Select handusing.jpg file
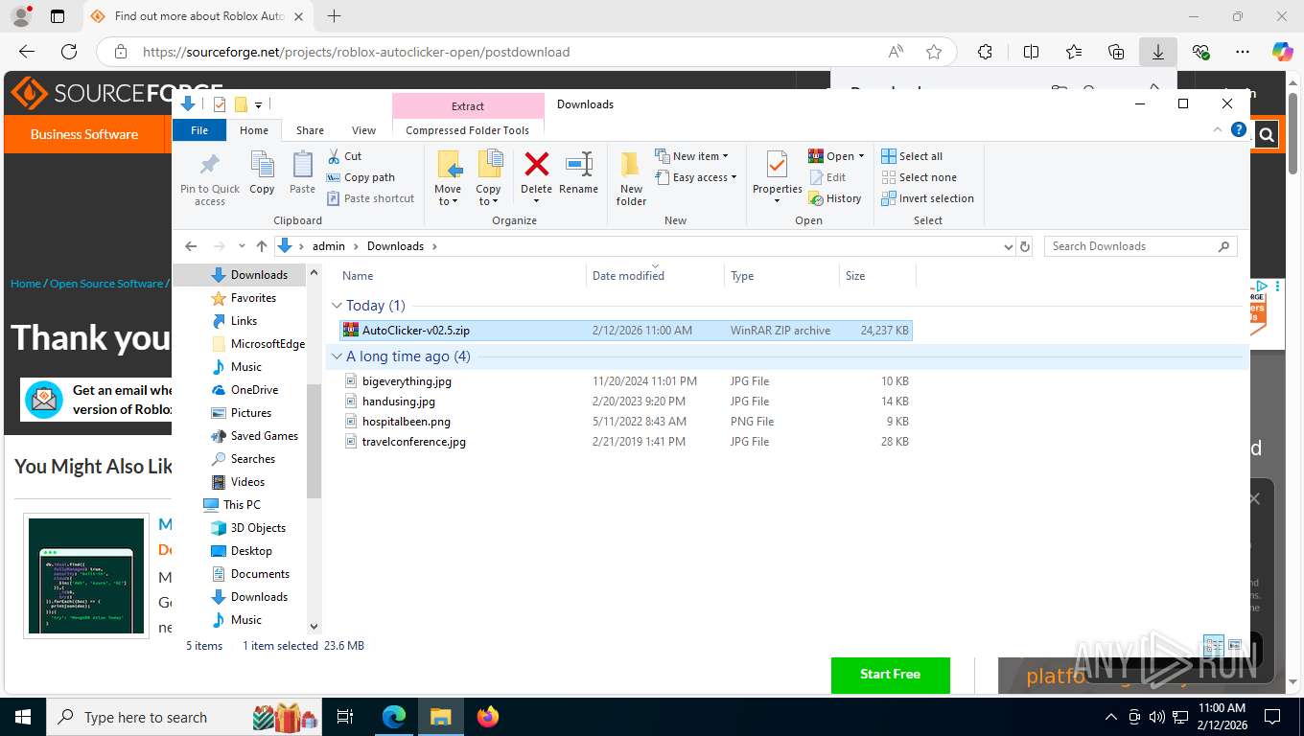This screenshot has height=736, width=1304. (626, 401)
